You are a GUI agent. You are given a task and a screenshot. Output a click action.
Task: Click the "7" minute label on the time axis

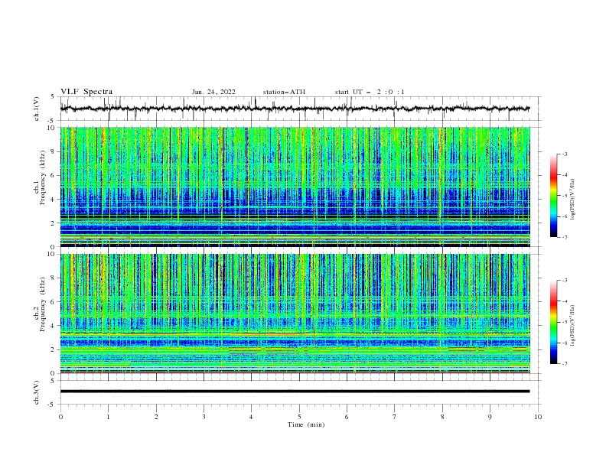pyautogui.click(x=395, y=417)
